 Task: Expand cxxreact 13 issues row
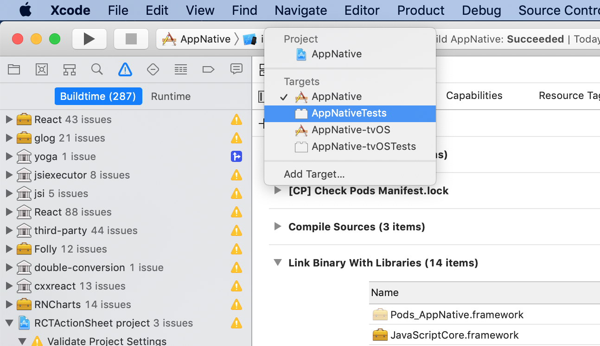[x=9, y=286]
